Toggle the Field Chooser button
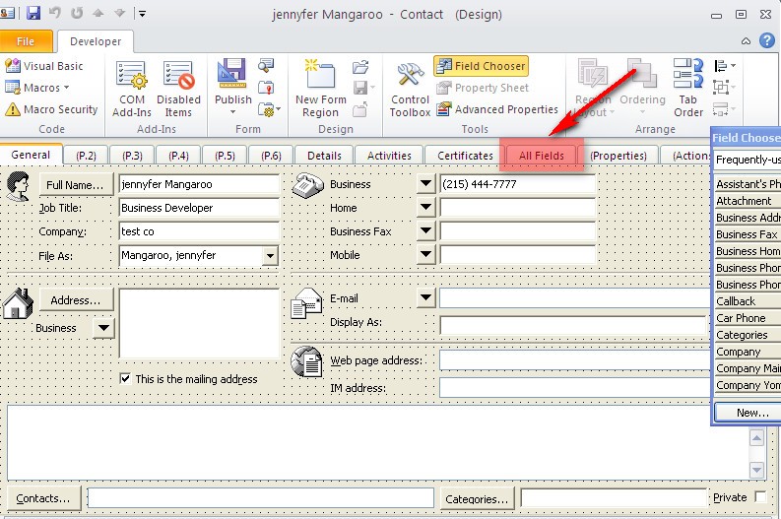This screenshot has height=519, width=781. 482,66
